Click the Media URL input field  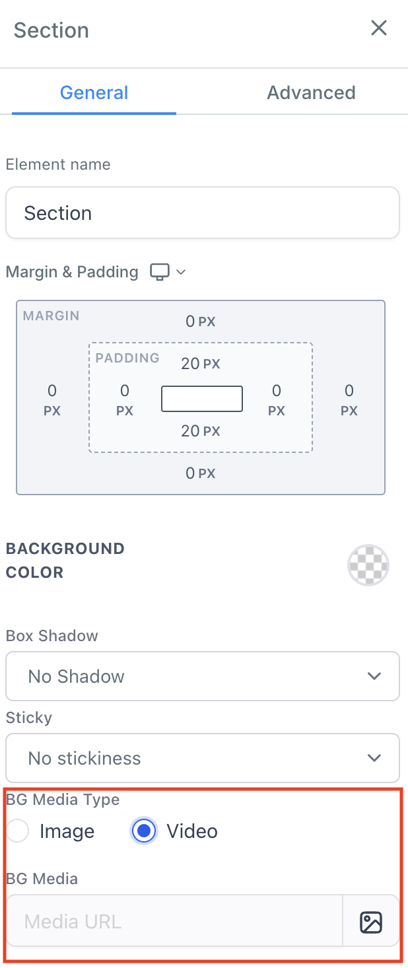(174, 922)
